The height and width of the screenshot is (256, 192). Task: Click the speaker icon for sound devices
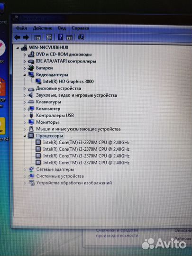point(31,95)
